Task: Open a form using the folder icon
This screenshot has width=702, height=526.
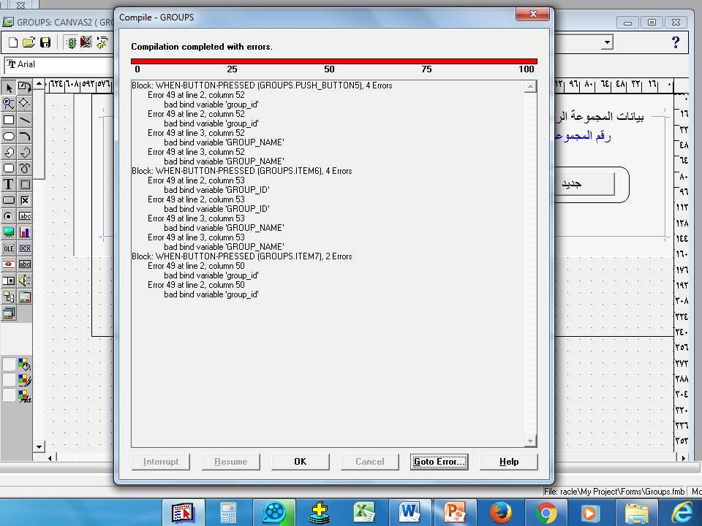Action: (x=29, y=43)
